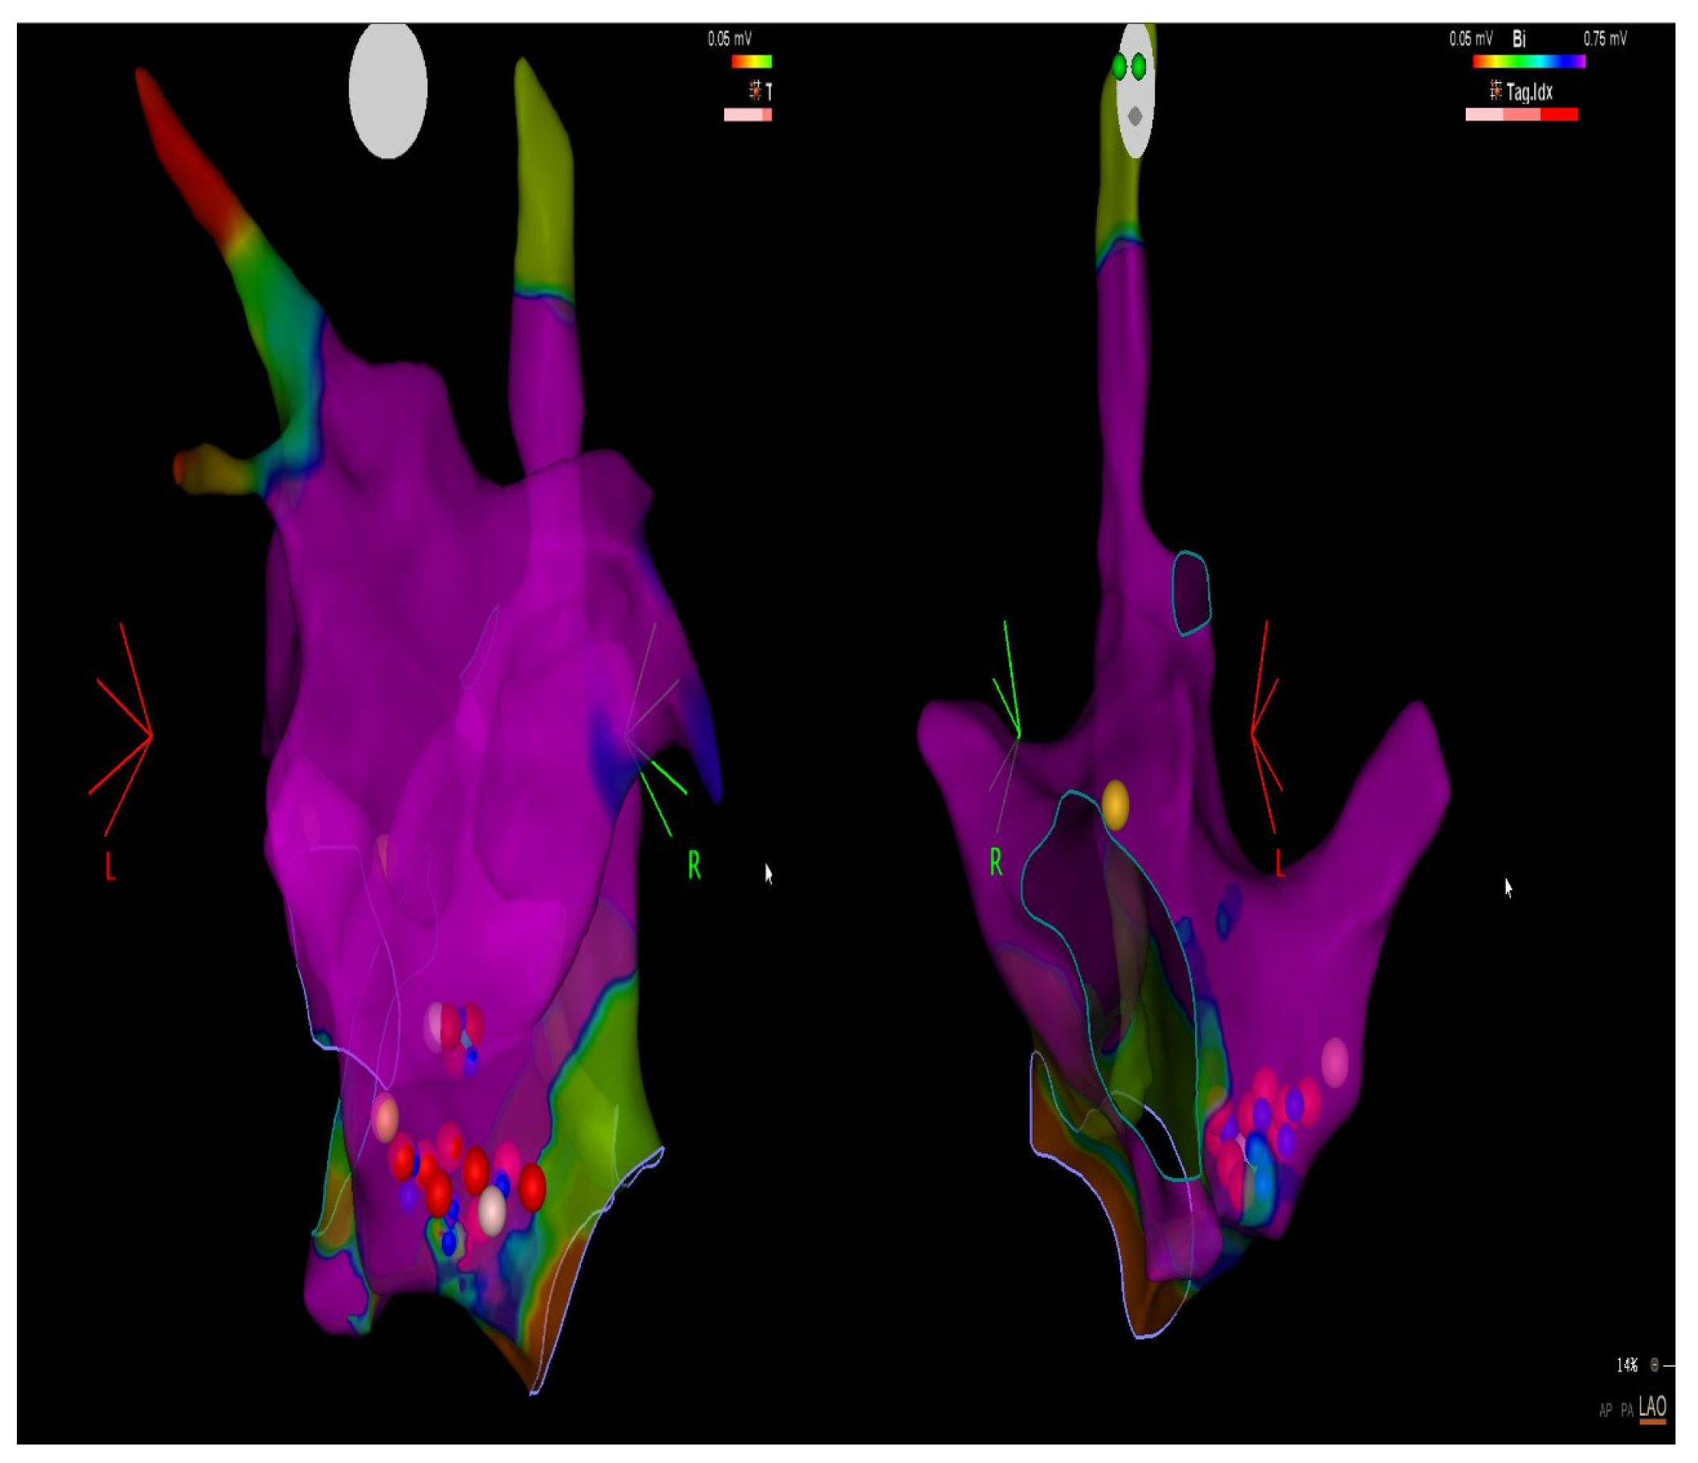Switch to the PA view
This screenshot has height=1463, width=1698.
point(1626,1411)
